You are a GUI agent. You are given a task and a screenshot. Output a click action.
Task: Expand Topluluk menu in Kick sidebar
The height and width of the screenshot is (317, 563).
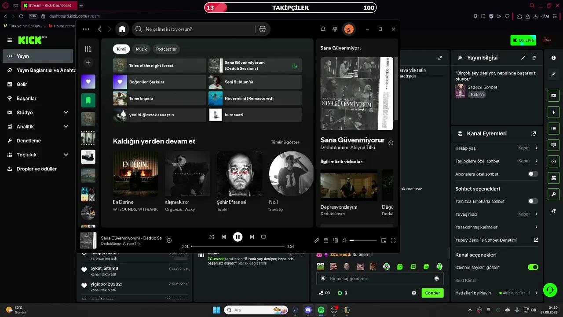click(x=38, y=155)
